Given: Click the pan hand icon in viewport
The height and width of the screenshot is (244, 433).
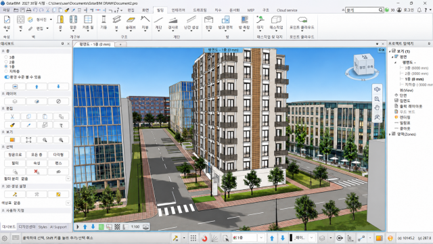Looking at the screenshot, I should 377,108.
